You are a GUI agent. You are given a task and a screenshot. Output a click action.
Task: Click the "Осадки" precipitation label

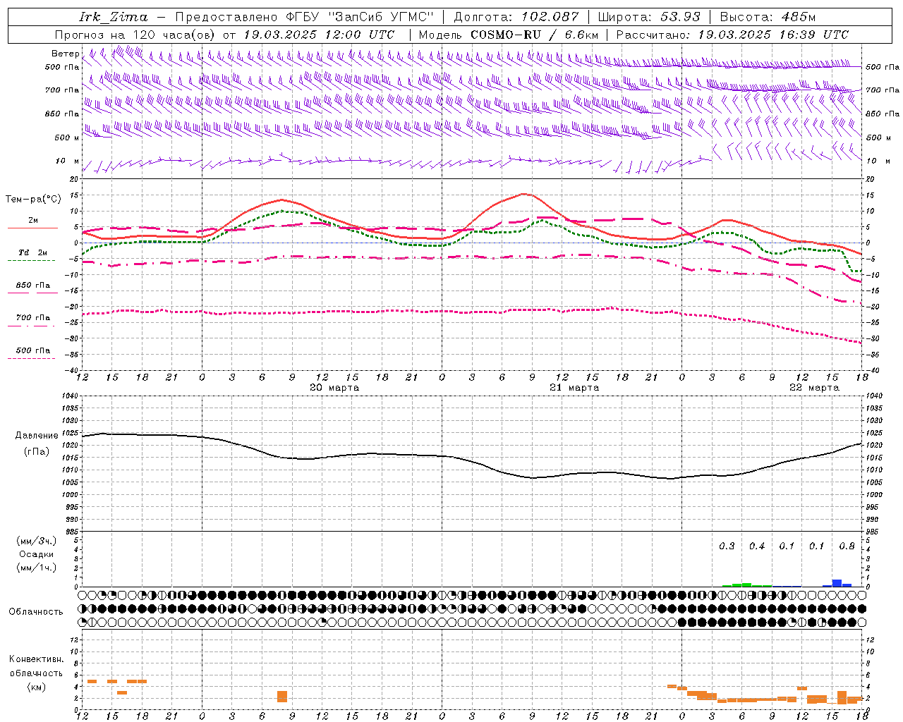(x=37, y=554)
